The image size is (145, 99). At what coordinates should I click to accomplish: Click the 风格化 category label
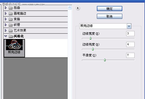(19, 36)
